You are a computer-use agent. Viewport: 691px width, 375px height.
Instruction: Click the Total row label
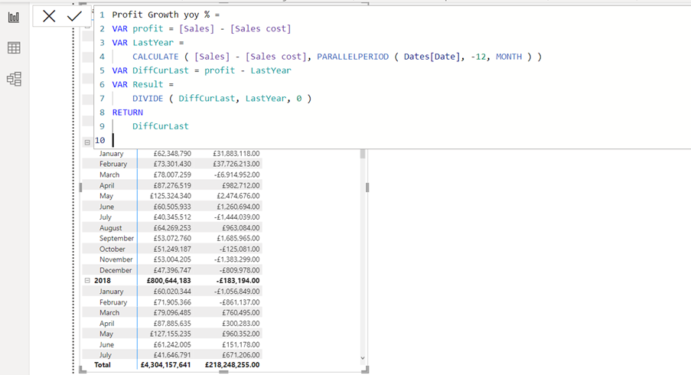pyautogui.click(x=103, y=365)
